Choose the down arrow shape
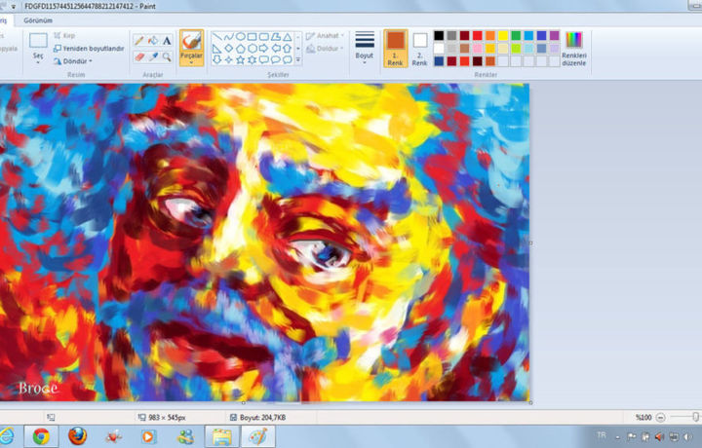 pyautogui.click(x=217, y=59)
